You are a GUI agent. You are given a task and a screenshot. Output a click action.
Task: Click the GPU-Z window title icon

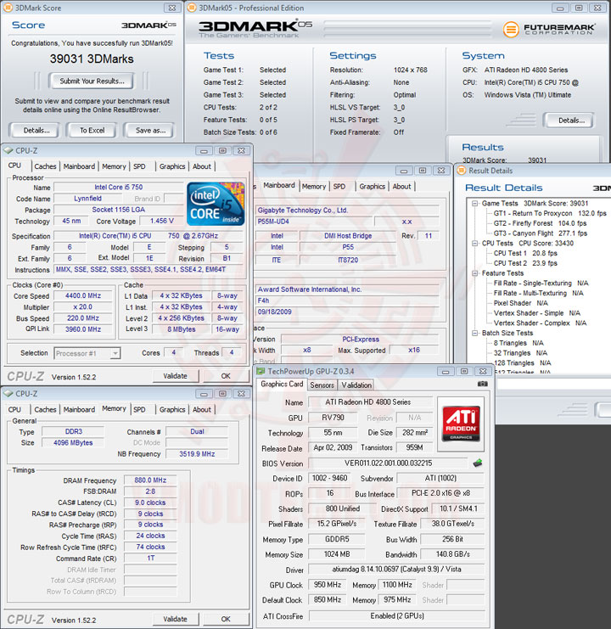[261, 372]
